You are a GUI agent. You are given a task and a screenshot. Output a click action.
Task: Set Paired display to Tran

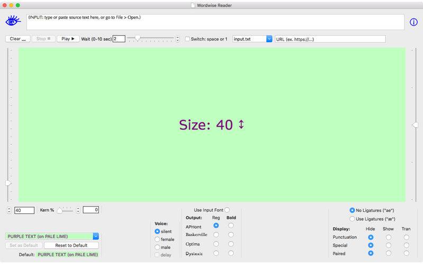click(406, 253)
